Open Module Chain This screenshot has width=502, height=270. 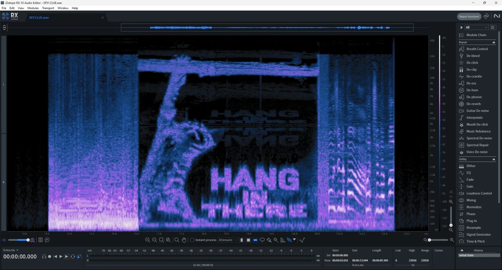(x=476, y=35)
